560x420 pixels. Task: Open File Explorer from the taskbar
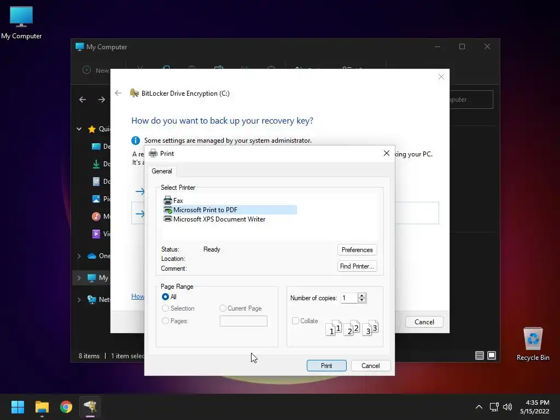coord(42,407)
